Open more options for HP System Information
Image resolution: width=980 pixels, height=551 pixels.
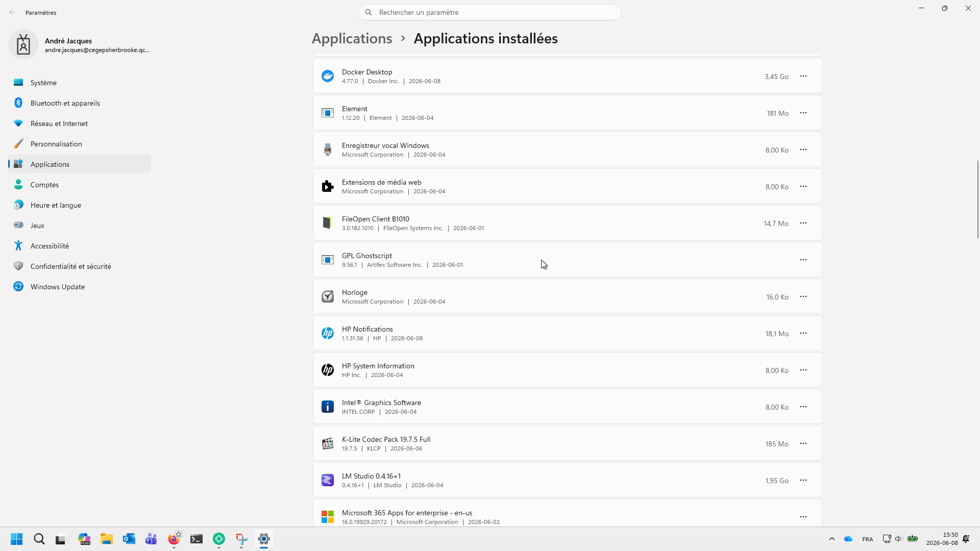click(803, 370)
